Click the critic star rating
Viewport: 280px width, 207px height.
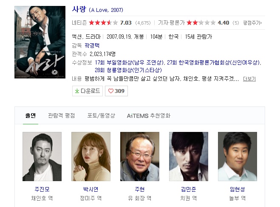point(201,22)
